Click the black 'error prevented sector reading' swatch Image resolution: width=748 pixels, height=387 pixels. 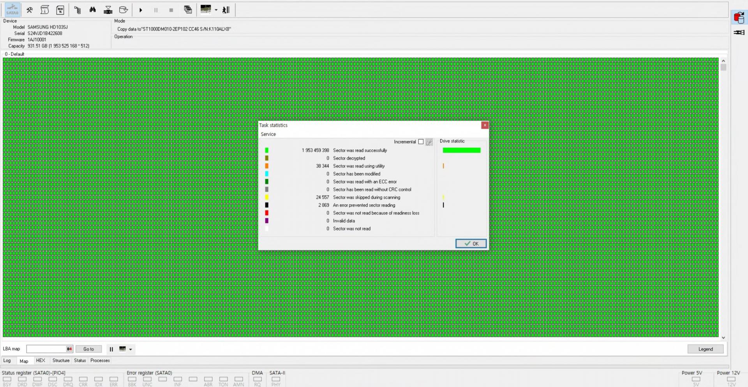point(266,205)
